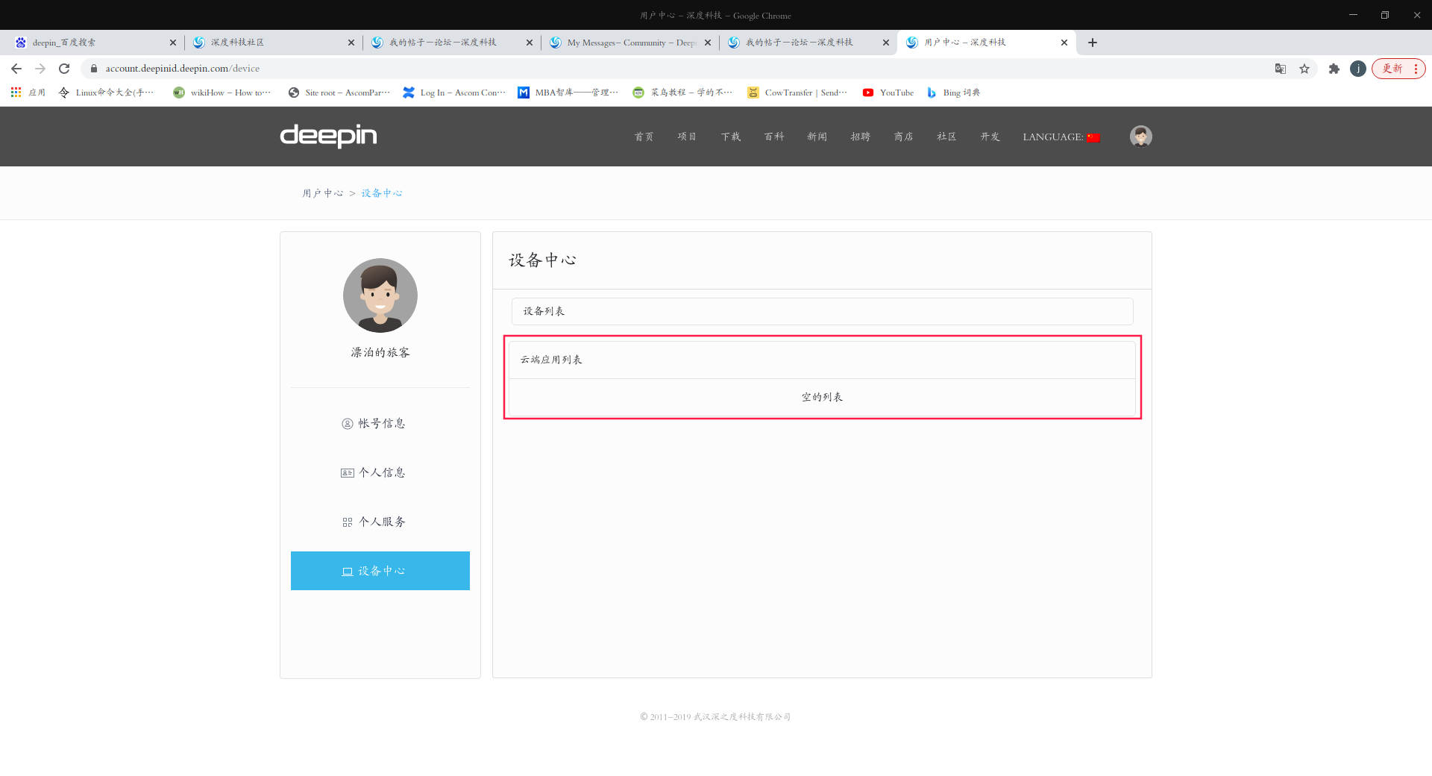The image size is (1432, 776).
Task: Click the large profile avatar in sidebar
Action: pyautogui.click(x=380, y=295)
